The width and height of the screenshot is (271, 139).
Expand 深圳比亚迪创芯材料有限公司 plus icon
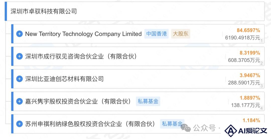point(19,79)
